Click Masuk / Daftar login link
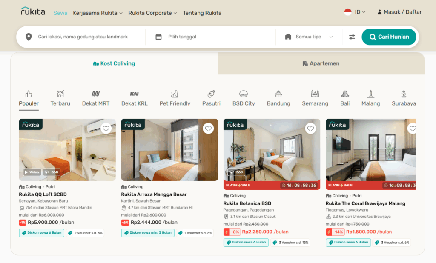This screenshot has height=263, width=436. (399, 12)
